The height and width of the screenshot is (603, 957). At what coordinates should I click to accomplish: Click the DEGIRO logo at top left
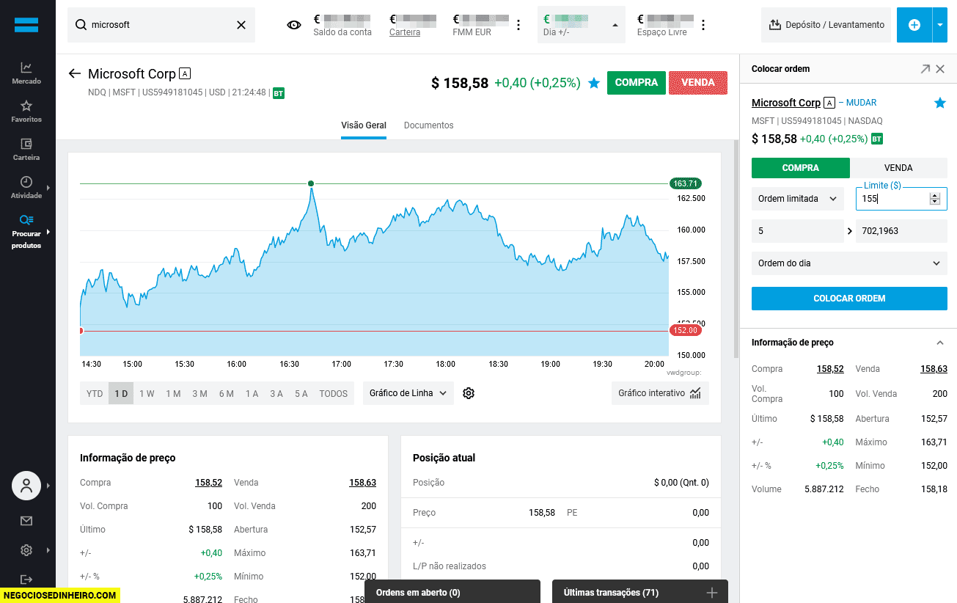(x=26, y=25)
